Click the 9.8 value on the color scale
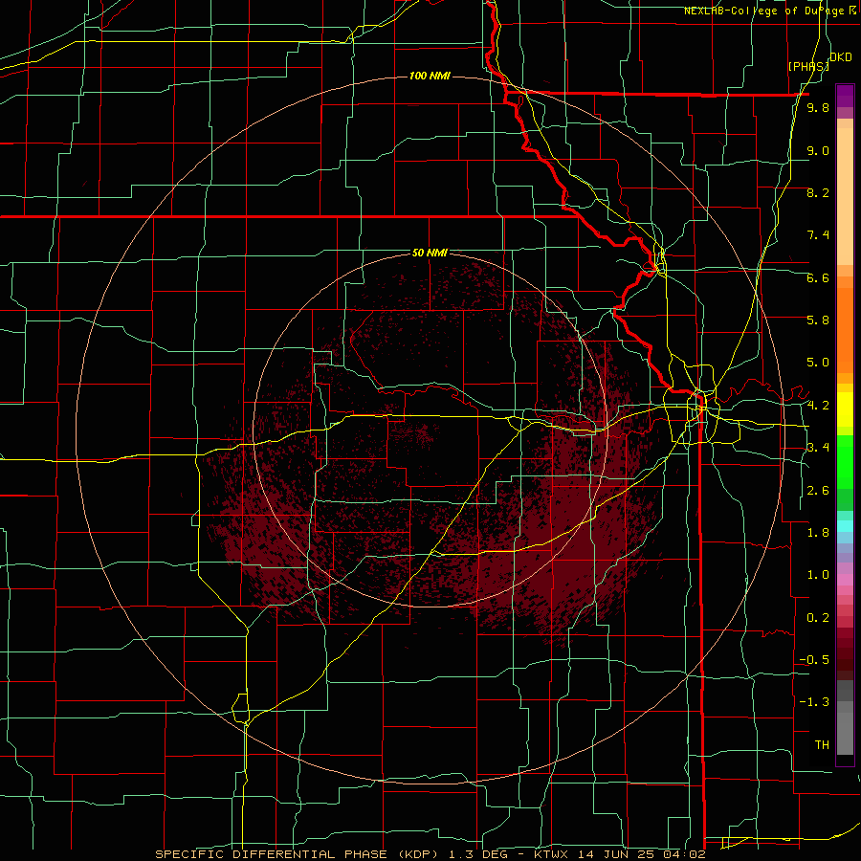861x861 pixels. tap(818, 108)
